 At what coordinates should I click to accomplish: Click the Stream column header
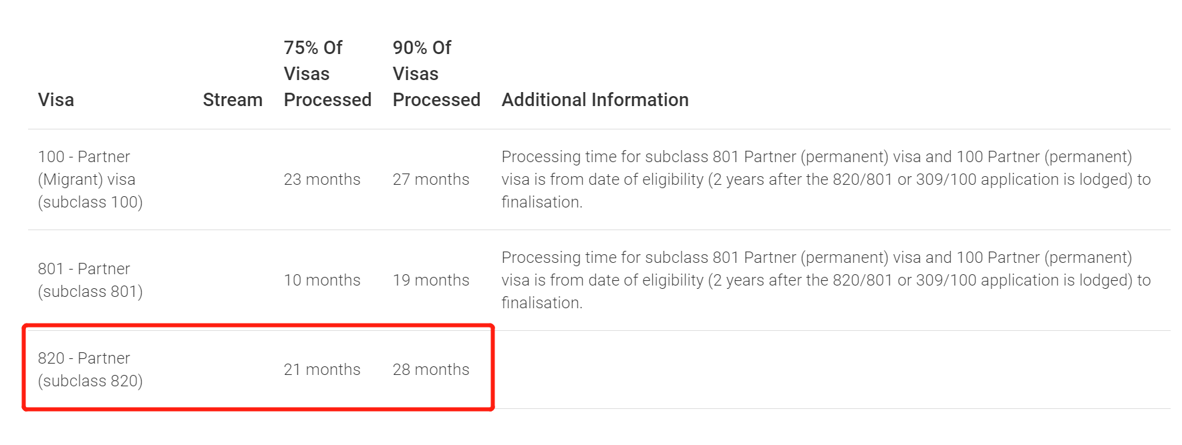tap(233, 100)
